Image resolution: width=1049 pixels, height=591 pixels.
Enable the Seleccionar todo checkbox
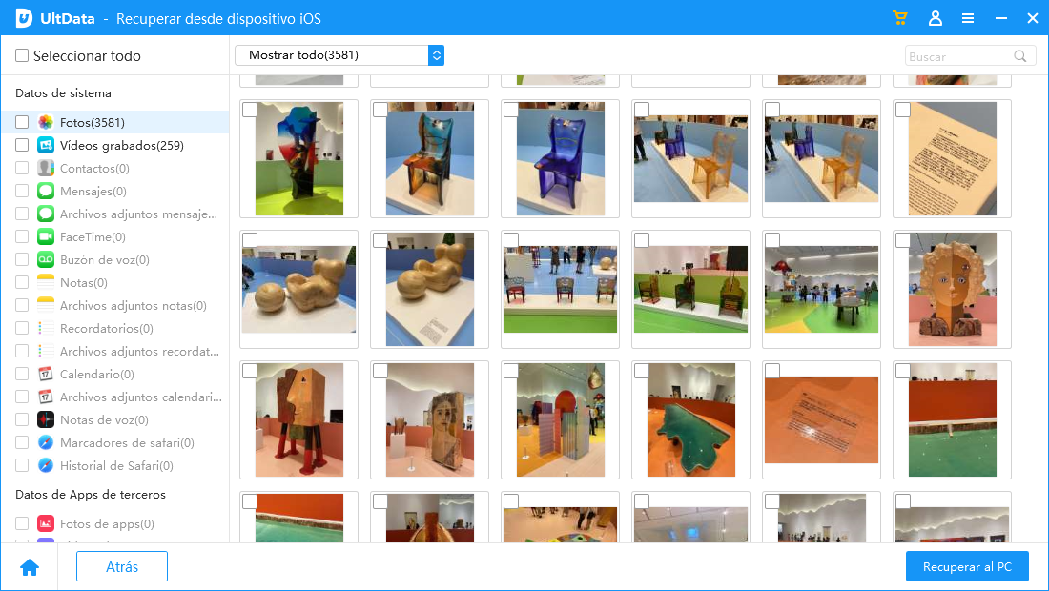(x=22, y=56)
